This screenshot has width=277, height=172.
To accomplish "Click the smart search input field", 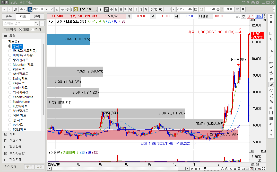I will (x=18, y=23).
